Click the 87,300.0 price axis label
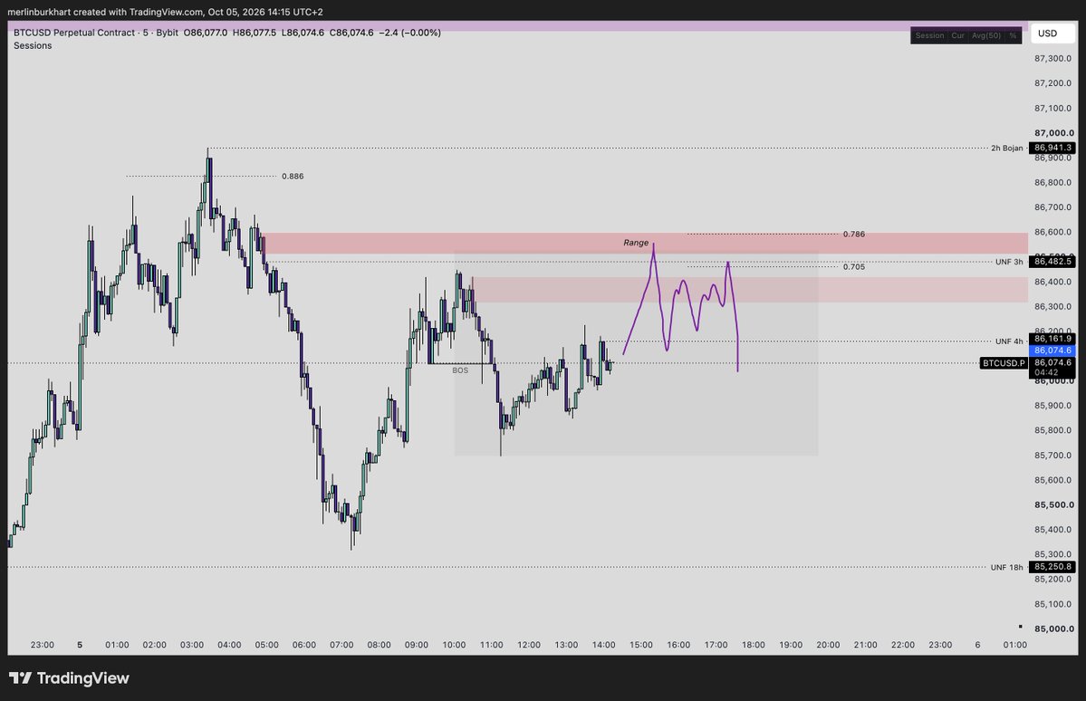1086x701 pixels. [1052, 58]
